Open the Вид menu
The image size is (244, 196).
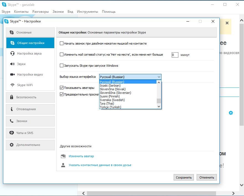pos(70,12)
